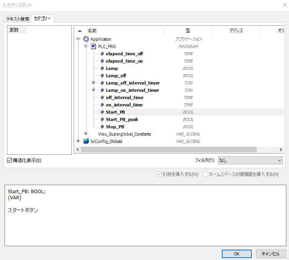The width and height of the screenshot is (289, 260).
Task: Select the Visu_Superglobal_Constants row
Action: coord(124,134)
